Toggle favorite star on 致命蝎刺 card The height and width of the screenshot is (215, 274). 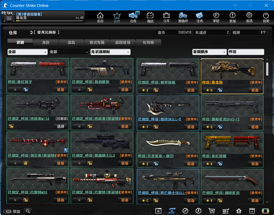pos(79,90)
